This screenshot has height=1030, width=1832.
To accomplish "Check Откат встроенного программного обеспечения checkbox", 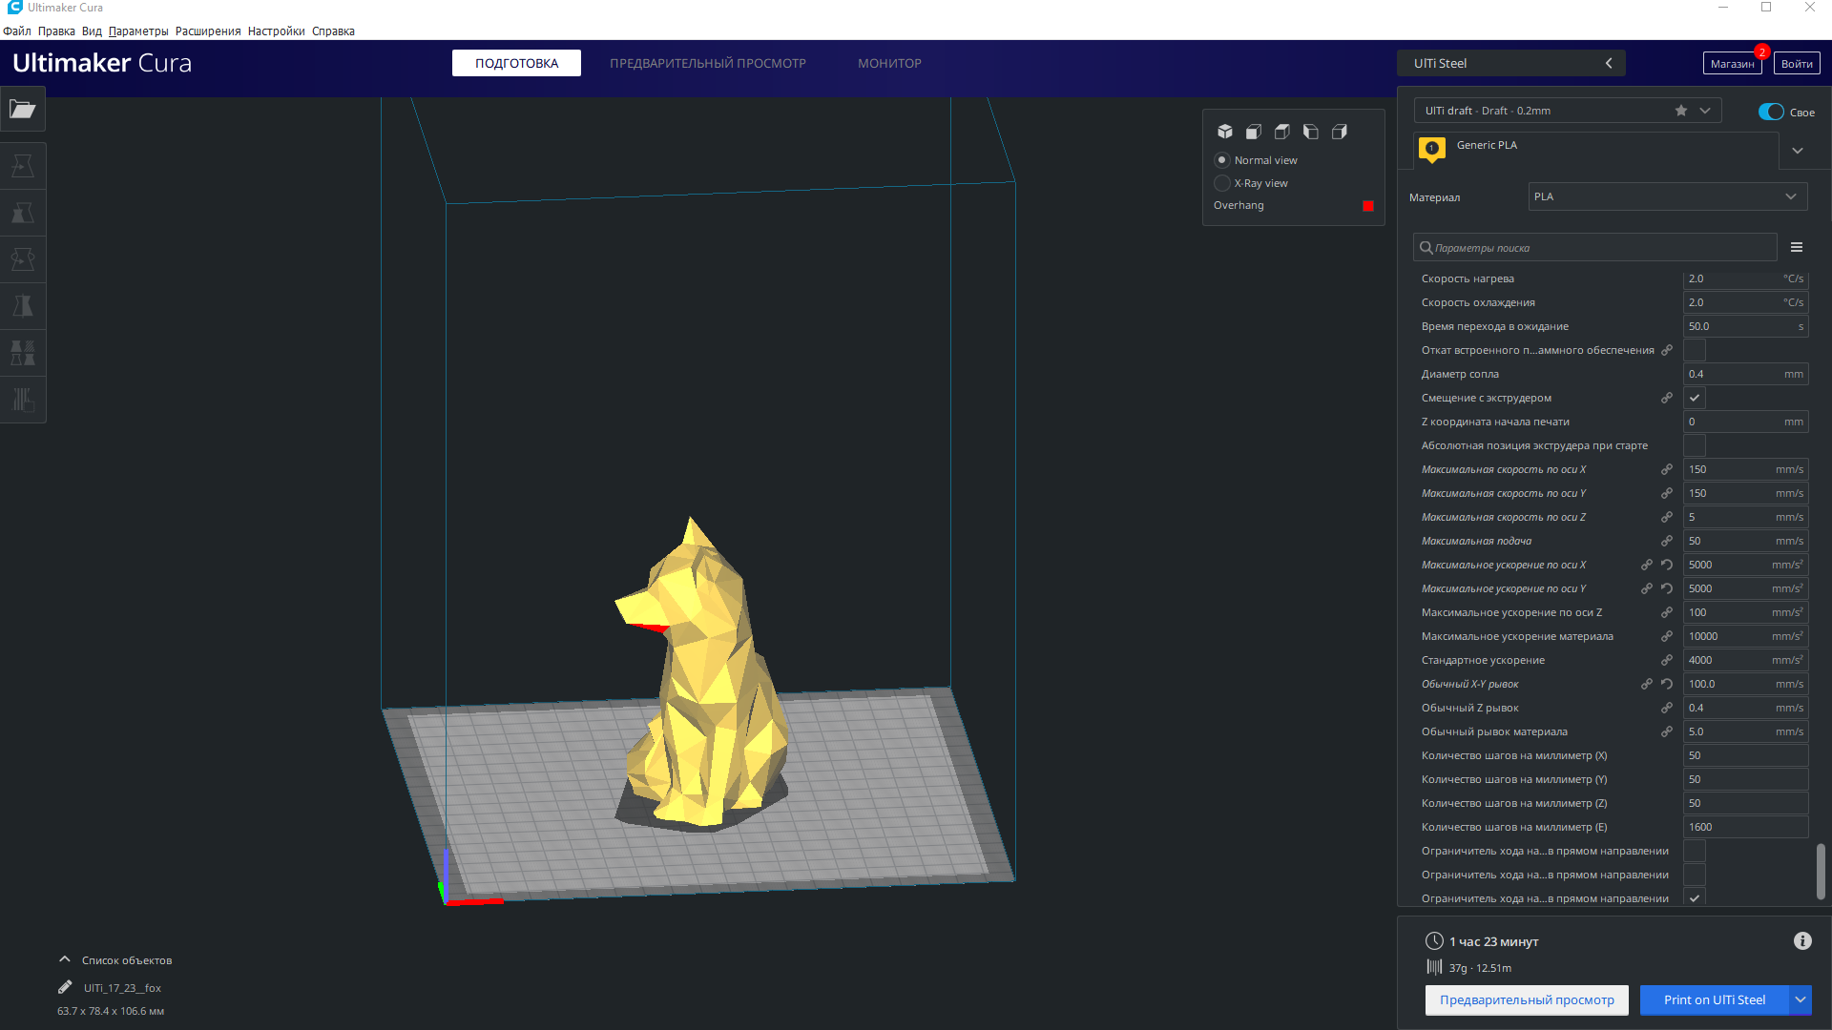I will pos(1695,350).
